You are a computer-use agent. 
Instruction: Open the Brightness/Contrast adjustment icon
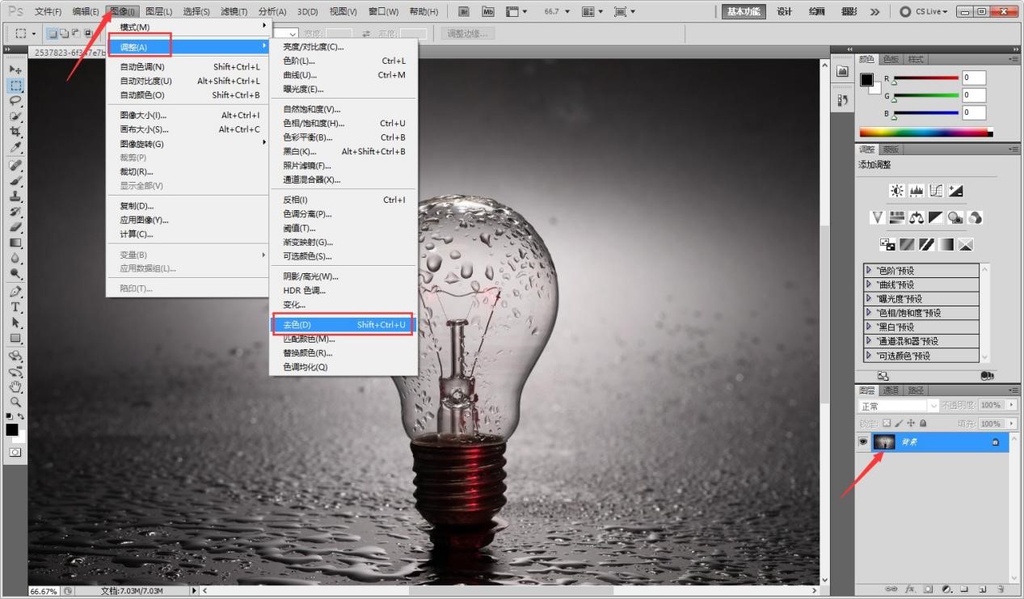tap(897, 191)
